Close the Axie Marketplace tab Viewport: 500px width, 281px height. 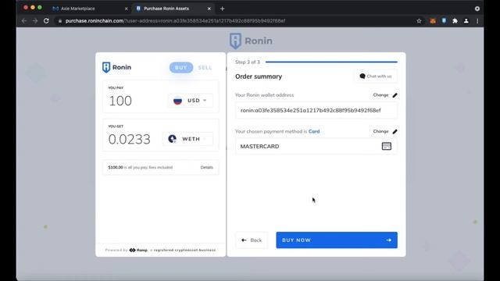[127, 9]
